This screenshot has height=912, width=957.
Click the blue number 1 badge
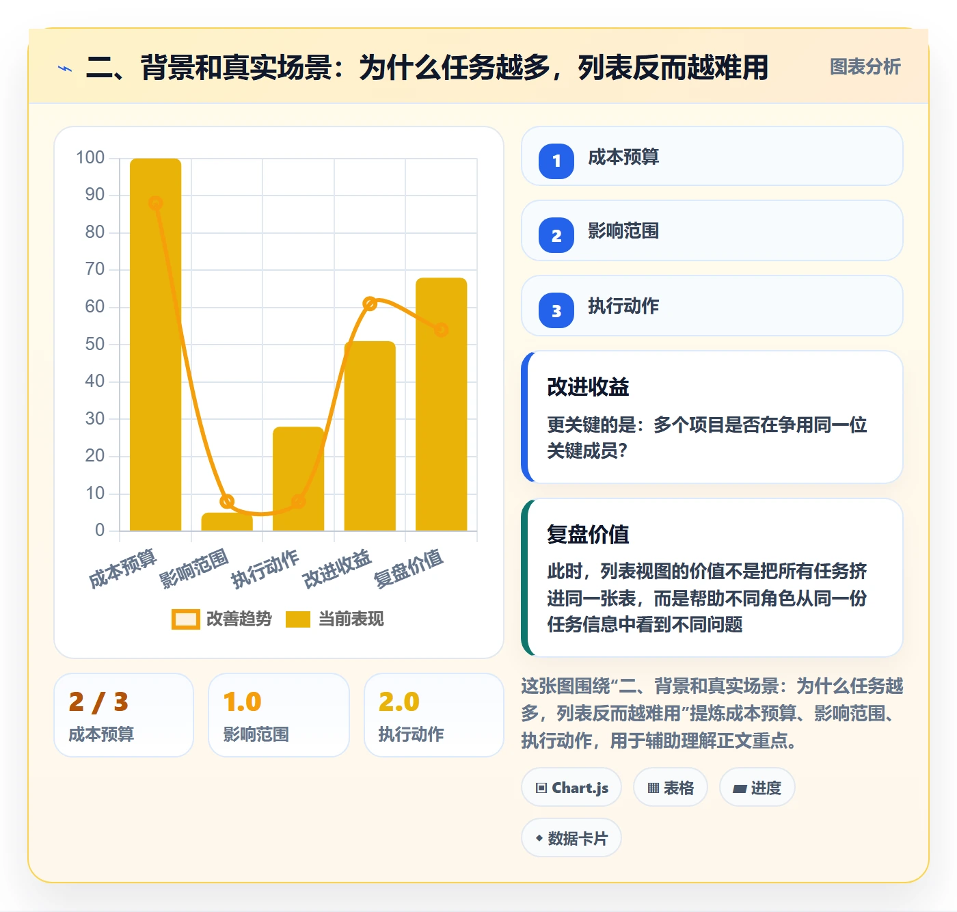point(556,161)
